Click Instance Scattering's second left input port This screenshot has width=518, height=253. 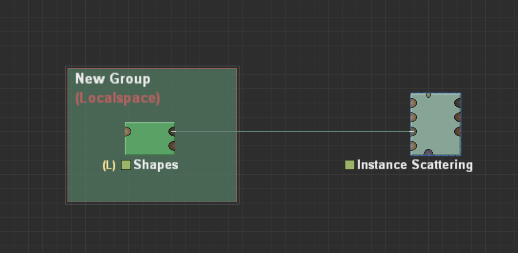pos(413,117)
